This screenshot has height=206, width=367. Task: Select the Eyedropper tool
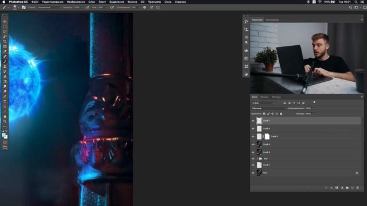(x=5, y=51)
